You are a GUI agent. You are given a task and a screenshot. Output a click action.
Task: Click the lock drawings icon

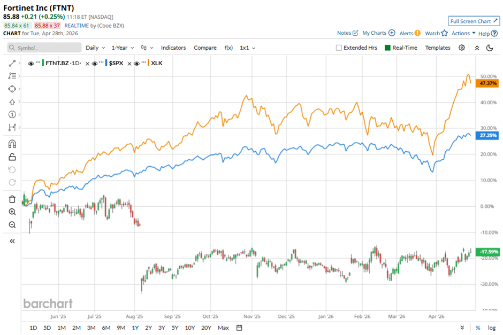pyautogui.click(x=12, y=157)
